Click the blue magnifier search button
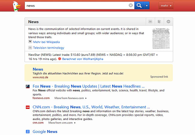Viewport: 195px width, 135px height. (x=139, y=5)
